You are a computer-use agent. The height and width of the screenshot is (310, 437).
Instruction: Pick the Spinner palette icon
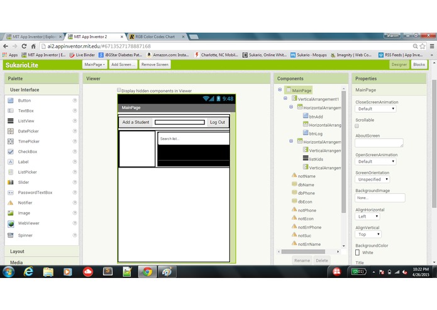tap(11, 235)
